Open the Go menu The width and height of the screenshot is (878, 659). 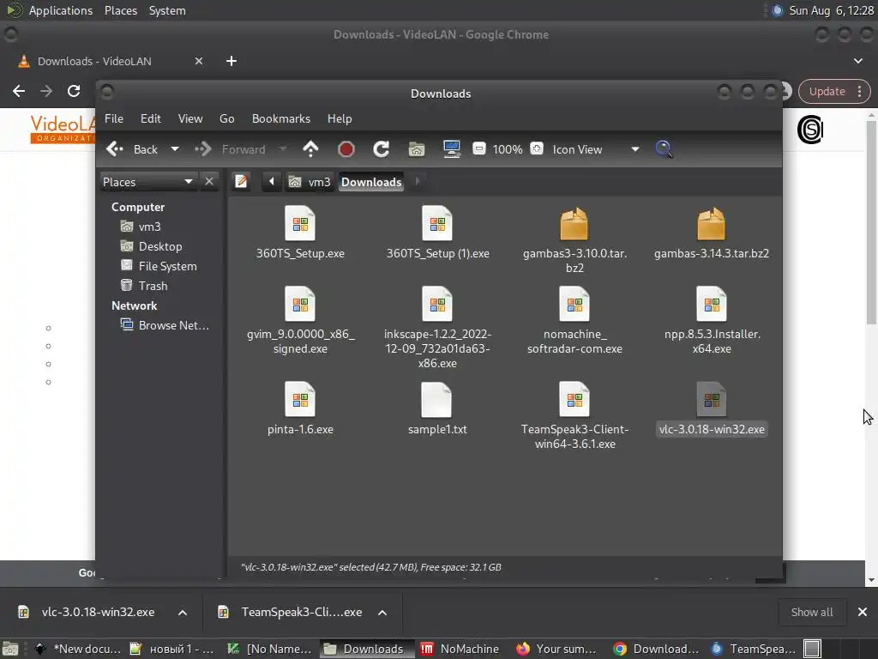(226, 118)
